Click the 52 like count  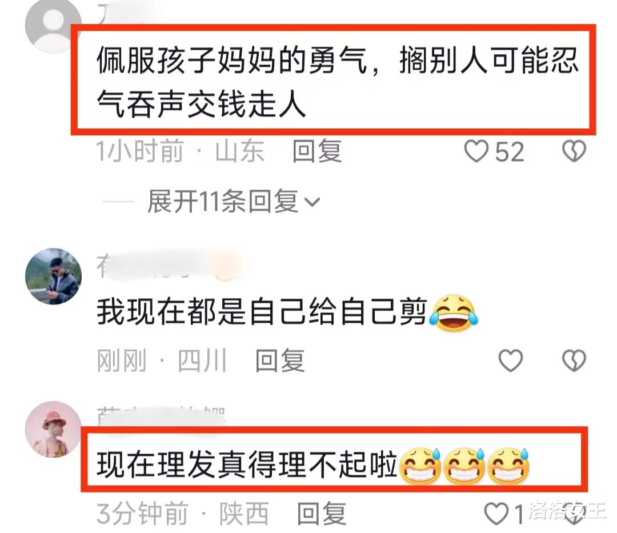pos(510,152)
